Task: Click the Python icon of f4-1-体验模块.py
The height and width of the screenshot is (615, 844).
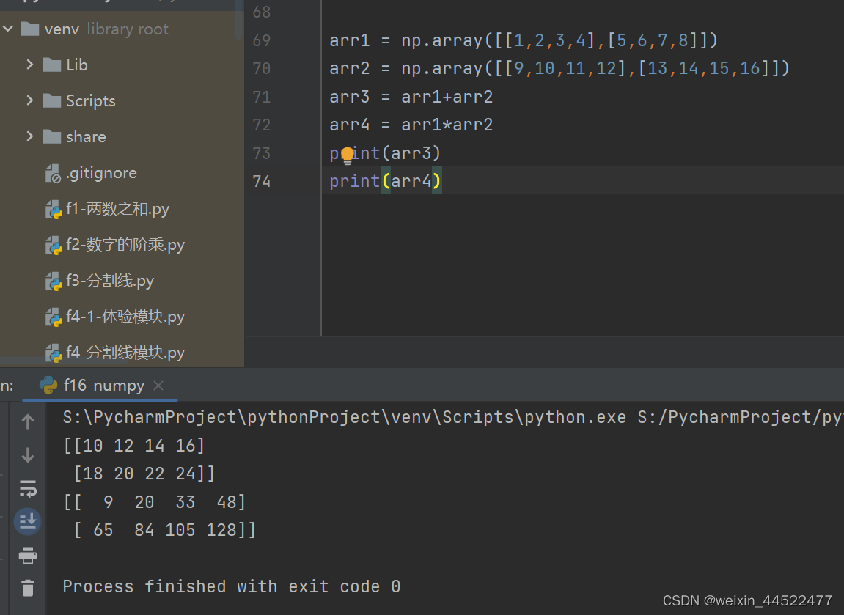Action: (x=54, y=317)
